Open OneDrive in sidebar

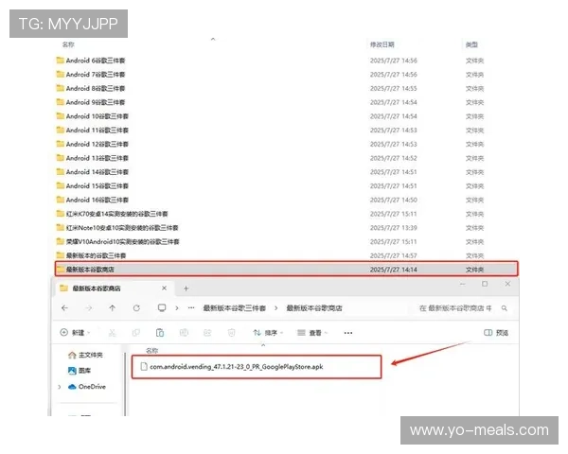[87, 387]
